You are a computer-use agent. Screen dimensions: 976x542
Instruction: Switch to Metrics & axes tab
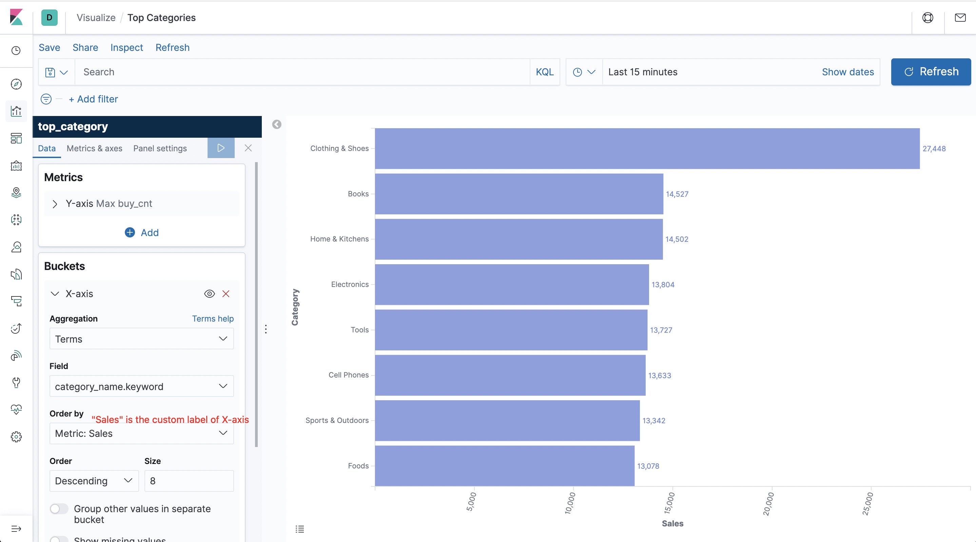pyautogui.click(x=94, y=148)
